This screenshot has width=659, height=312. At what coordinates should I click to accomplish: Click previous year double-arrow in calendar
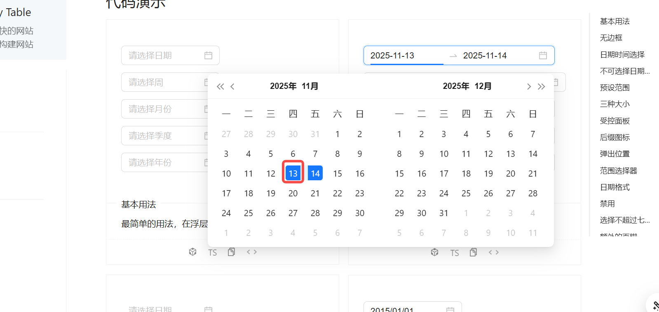coord(220,86)
